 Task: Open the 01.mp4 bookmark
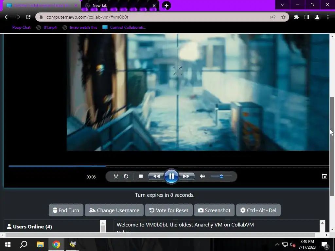tap(47, 27)
